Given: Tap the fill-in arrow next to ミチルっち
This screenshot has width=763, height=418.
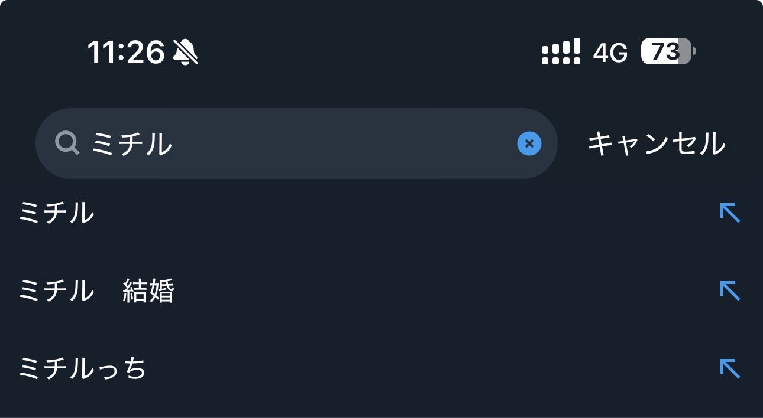Looking at the screenshot, I should click(730, 368).
